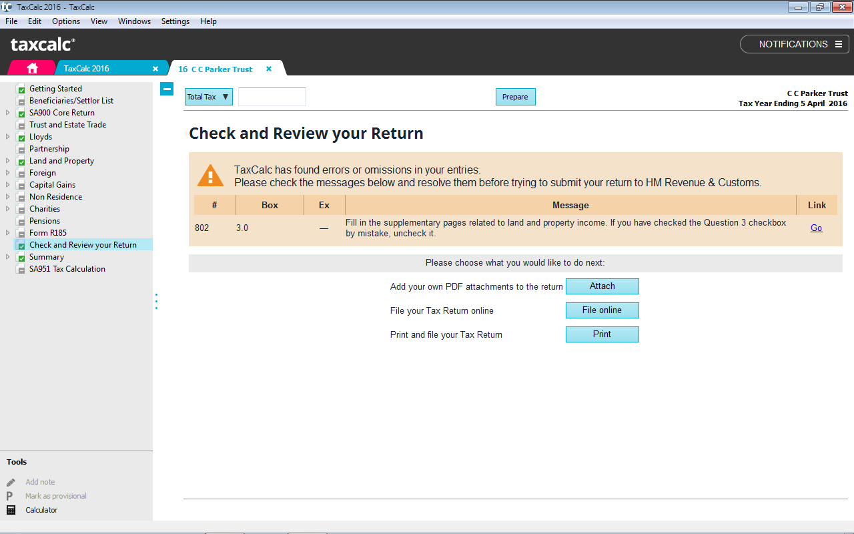The width and height of the screenshot is (854, 534).
Task: Open the Options menu
Action: (66, 21)
